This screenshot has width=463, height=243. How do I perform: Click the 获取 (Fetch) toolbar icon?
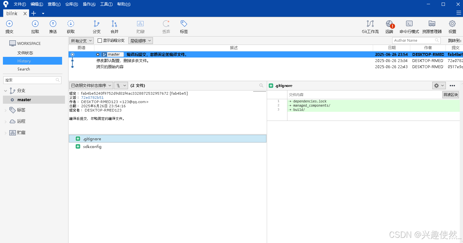71,24
